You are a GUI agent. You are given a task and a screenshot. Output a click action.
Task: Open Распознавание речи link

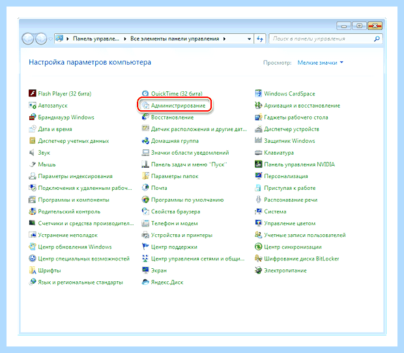291,200
